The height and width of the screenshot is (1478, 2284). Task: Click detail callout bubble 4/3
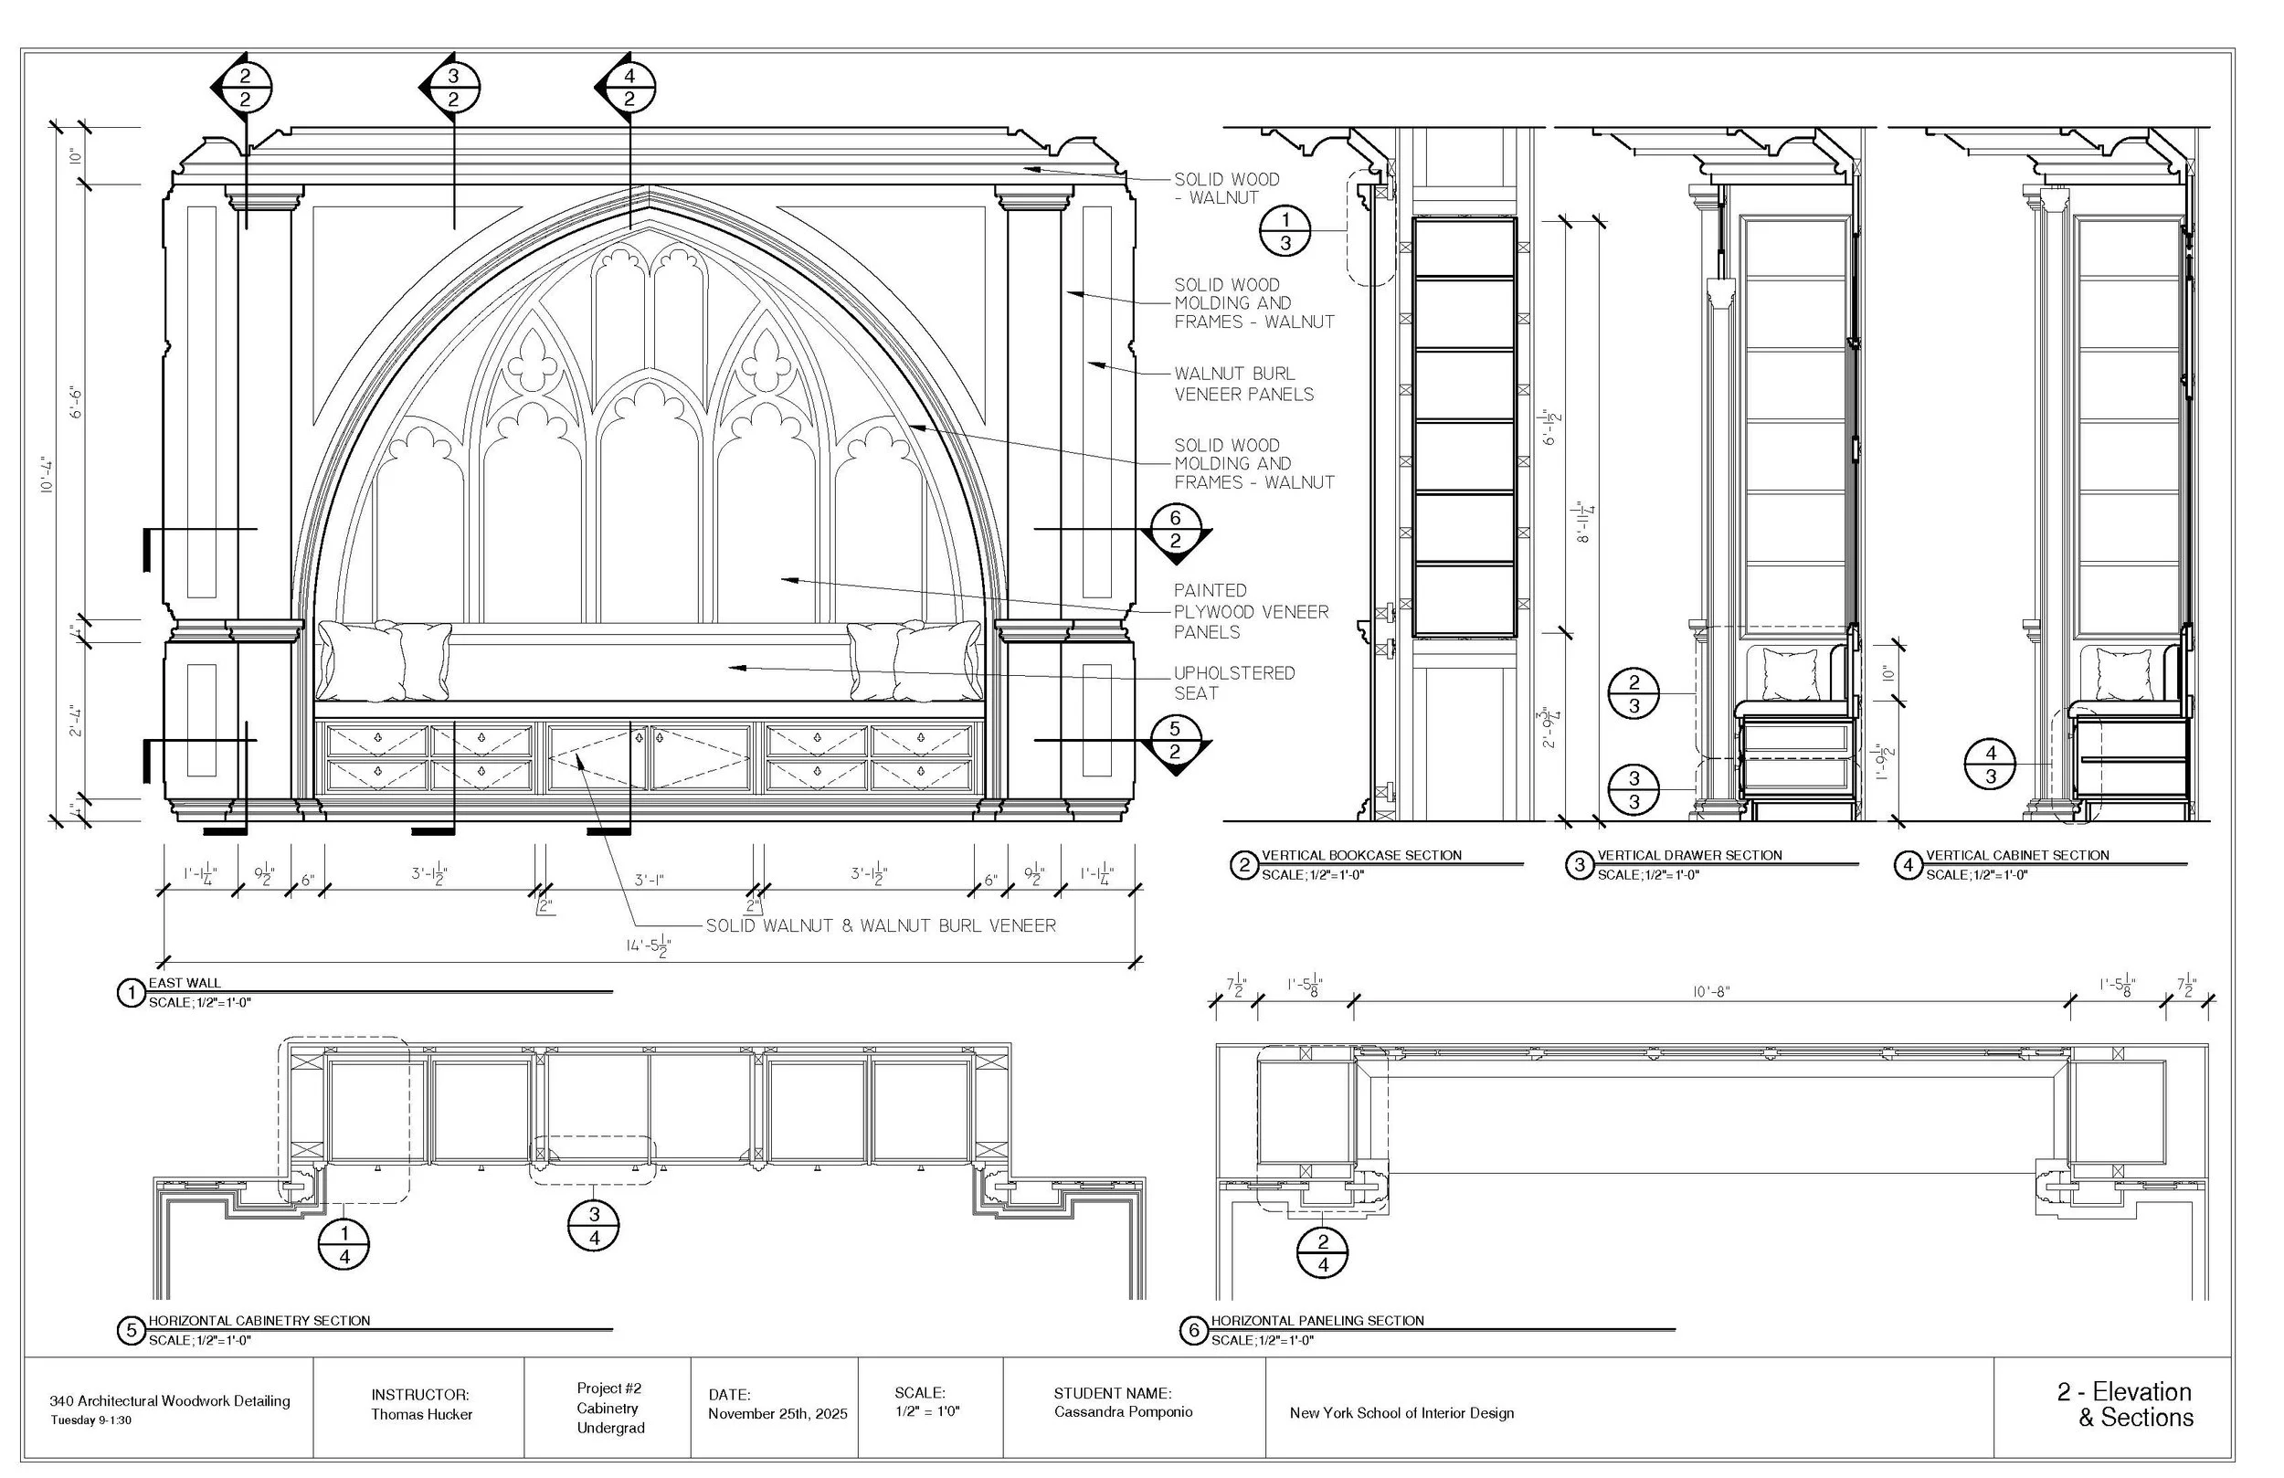[x=1991, y=765]
